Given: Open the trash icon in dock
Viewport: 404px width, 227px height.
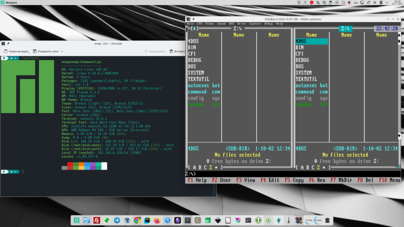Looking at the screenshot, I should click(327, 220).
